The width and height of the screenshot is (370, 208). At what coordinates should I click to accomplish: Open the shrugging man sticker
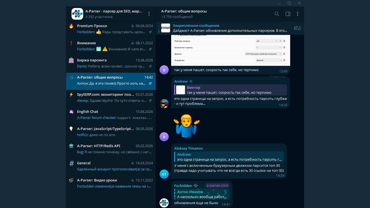186,125
